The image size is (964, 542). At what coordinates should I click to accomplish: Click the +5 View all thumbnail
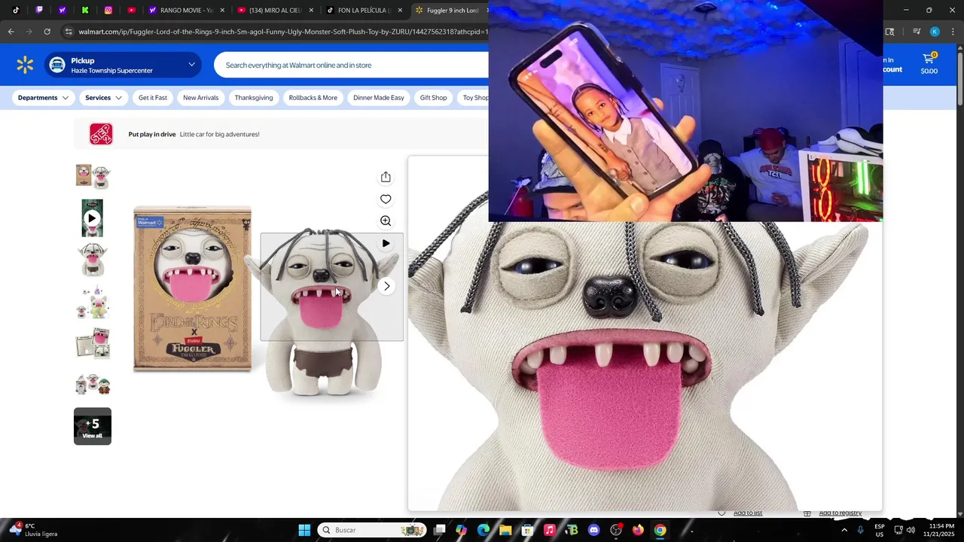[93, 426]
